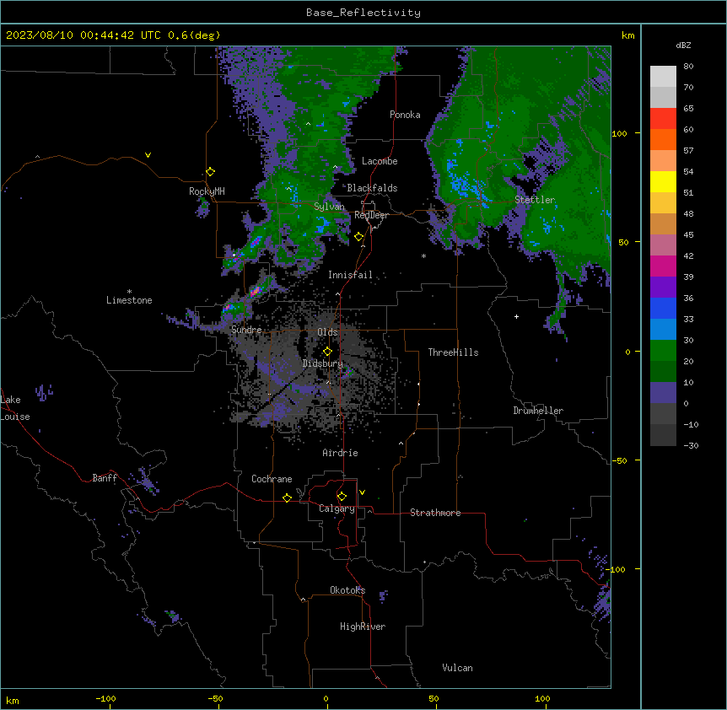727x710 pixels.
Task: Click the Calgary label
Action: [x=337, y=508]
